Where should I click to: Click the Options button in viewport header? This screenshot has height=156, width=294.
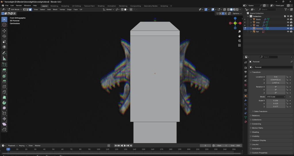237,14
